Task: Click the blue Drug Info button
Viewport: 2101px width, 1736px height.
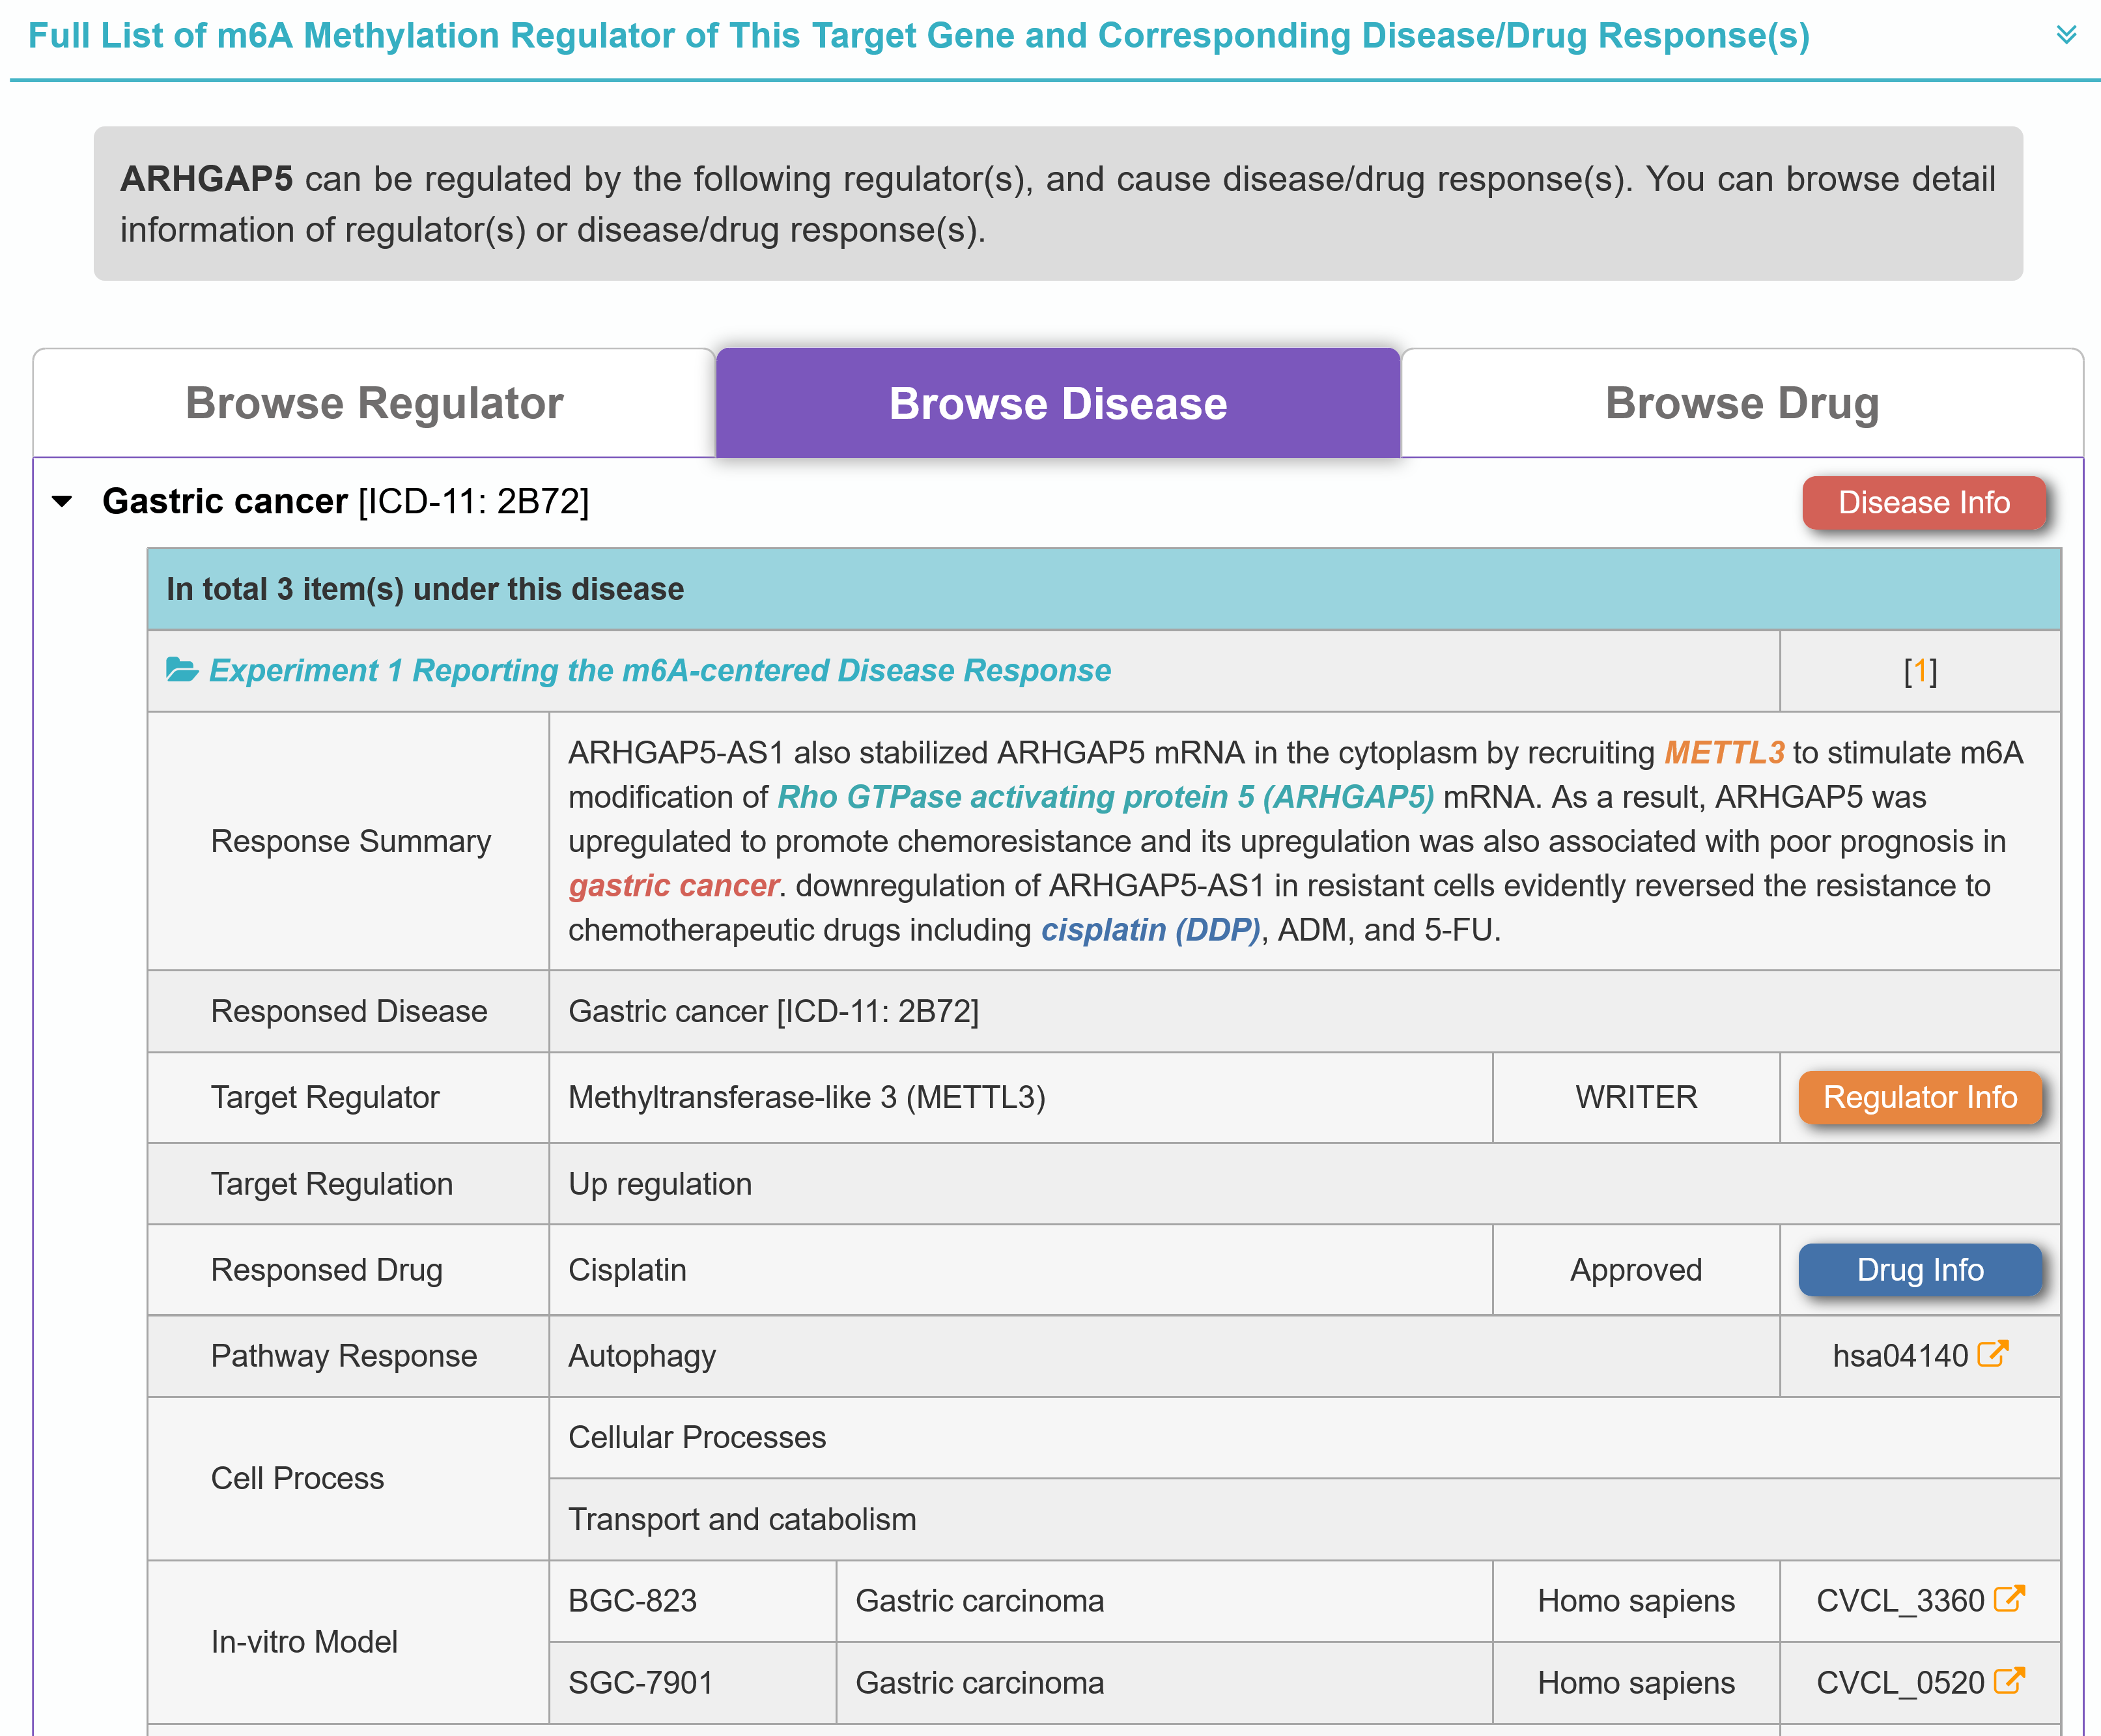Action: click(1919, 1269)
